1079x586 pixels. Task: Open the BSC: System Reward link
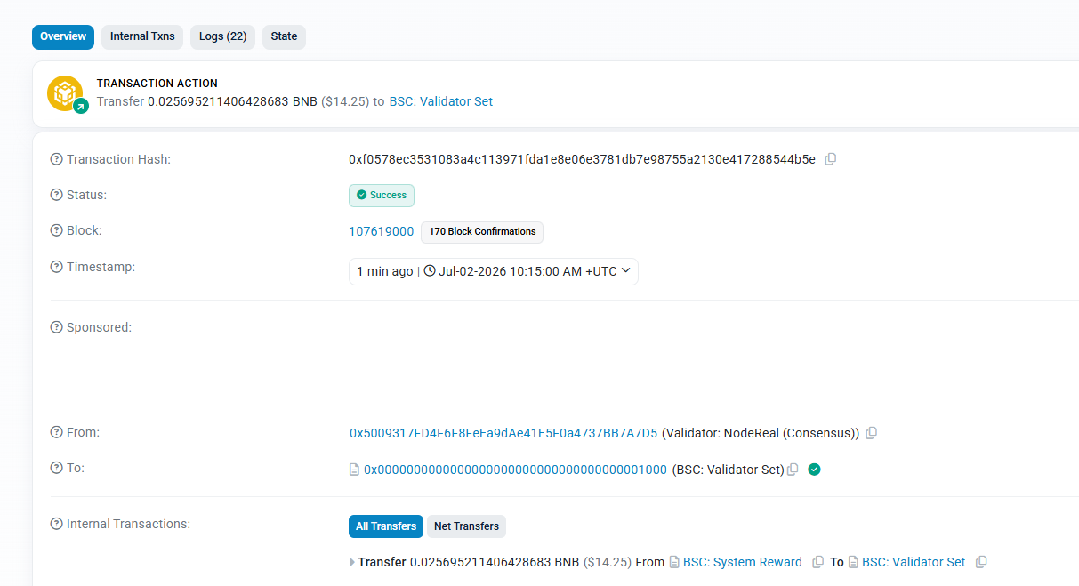point(743,562)
